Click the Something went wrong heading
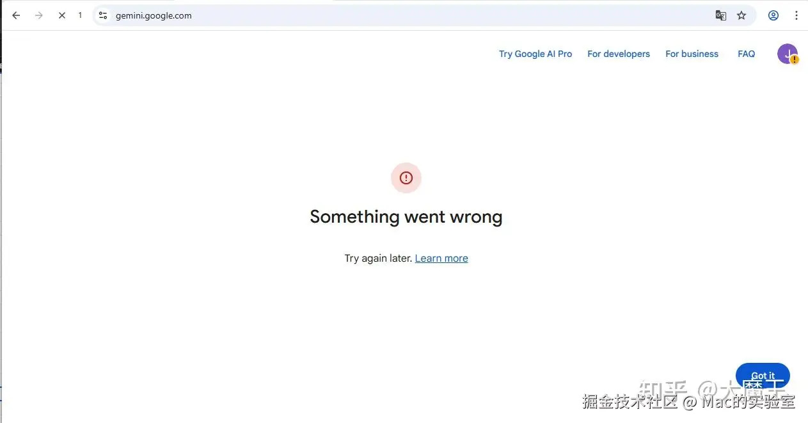Image resolution: width=808 pixels, height=423 pixels. pos(406,217)
